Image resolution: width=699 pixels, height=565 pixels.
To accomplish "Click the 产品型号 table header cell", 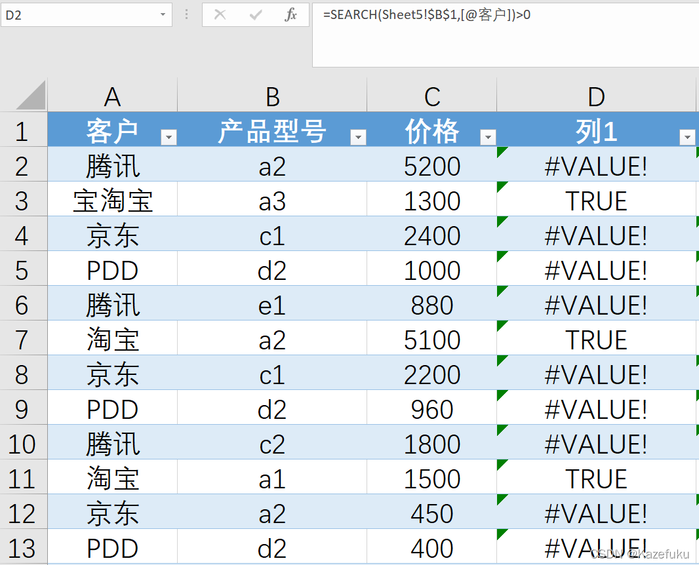I will [x=272, y=130].
